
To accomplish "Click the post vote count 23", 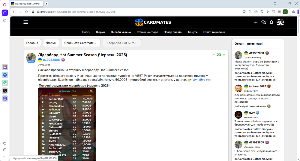I will point(219,55).
